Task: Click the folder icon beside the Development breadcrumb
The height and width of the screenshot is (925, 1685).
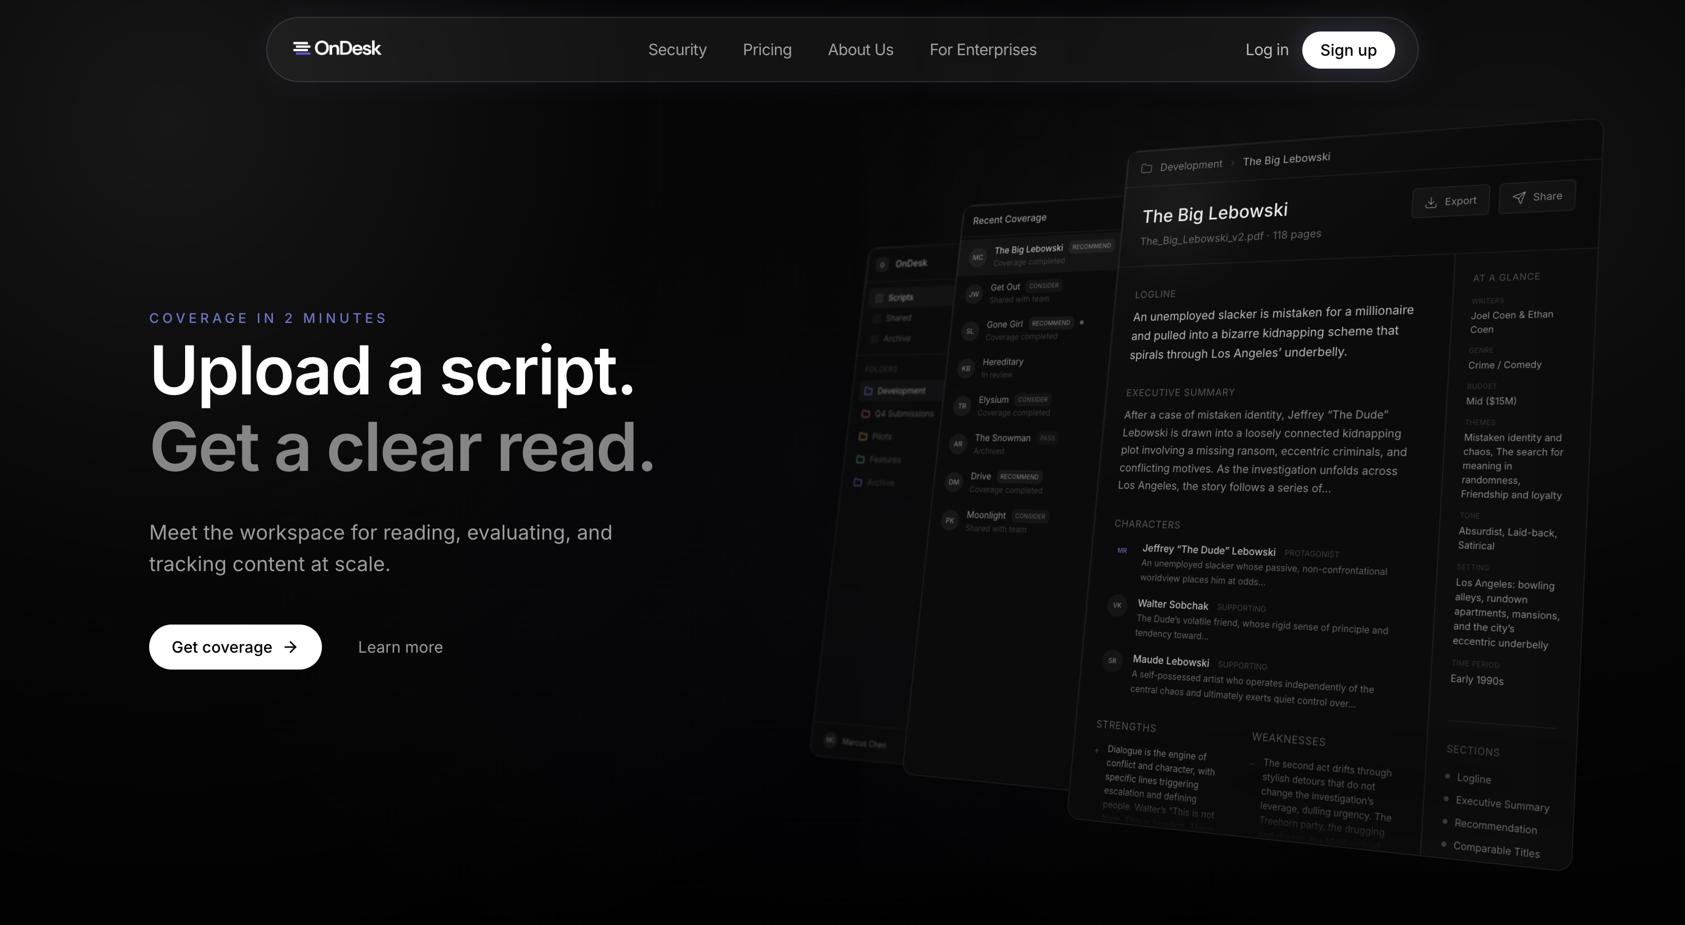Action: tap(1146, 168)
